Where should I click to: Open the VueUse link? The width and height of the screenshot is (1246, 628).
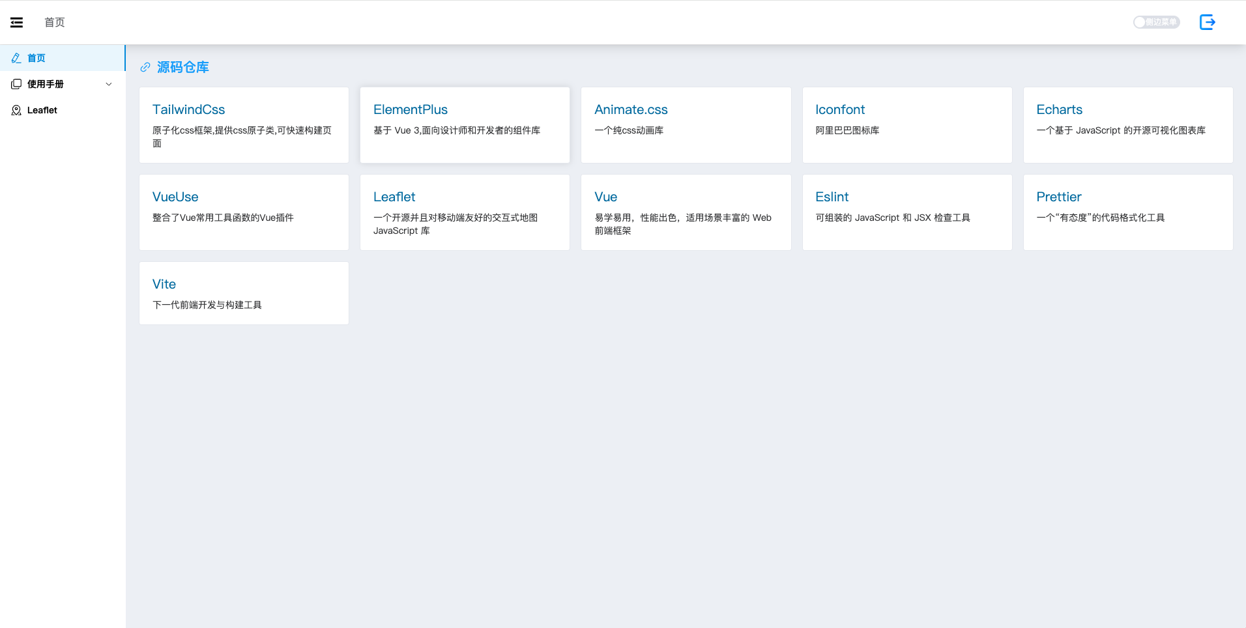tap(175, 197)
